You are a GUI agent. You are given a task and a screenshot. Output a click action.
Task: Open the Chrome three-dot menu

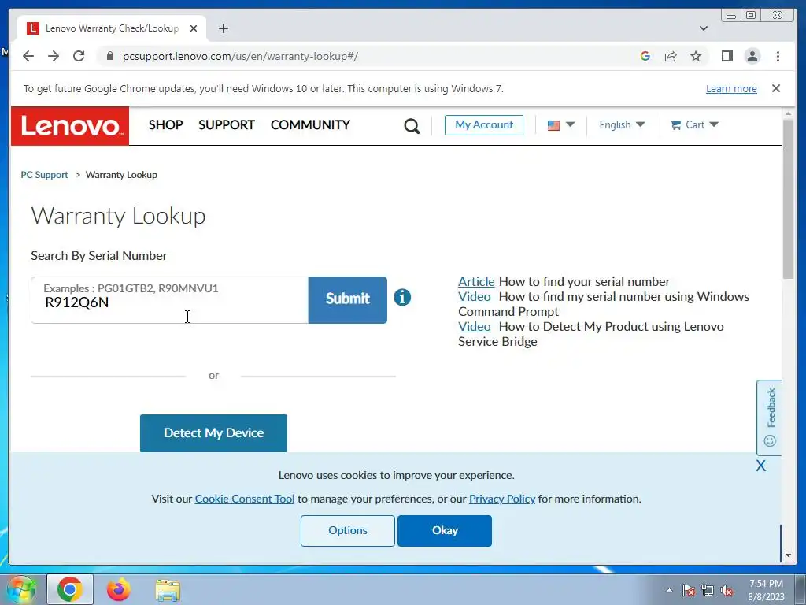point(778,56)
